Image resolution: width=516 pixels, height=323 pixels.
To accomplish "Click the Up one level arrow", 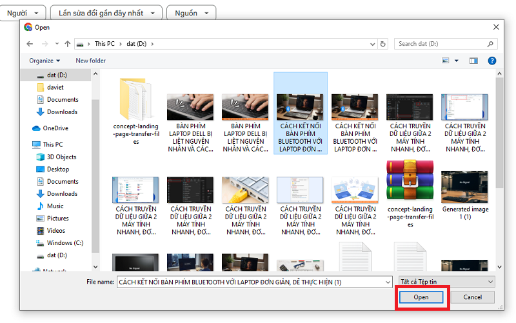I will point(68,44).
